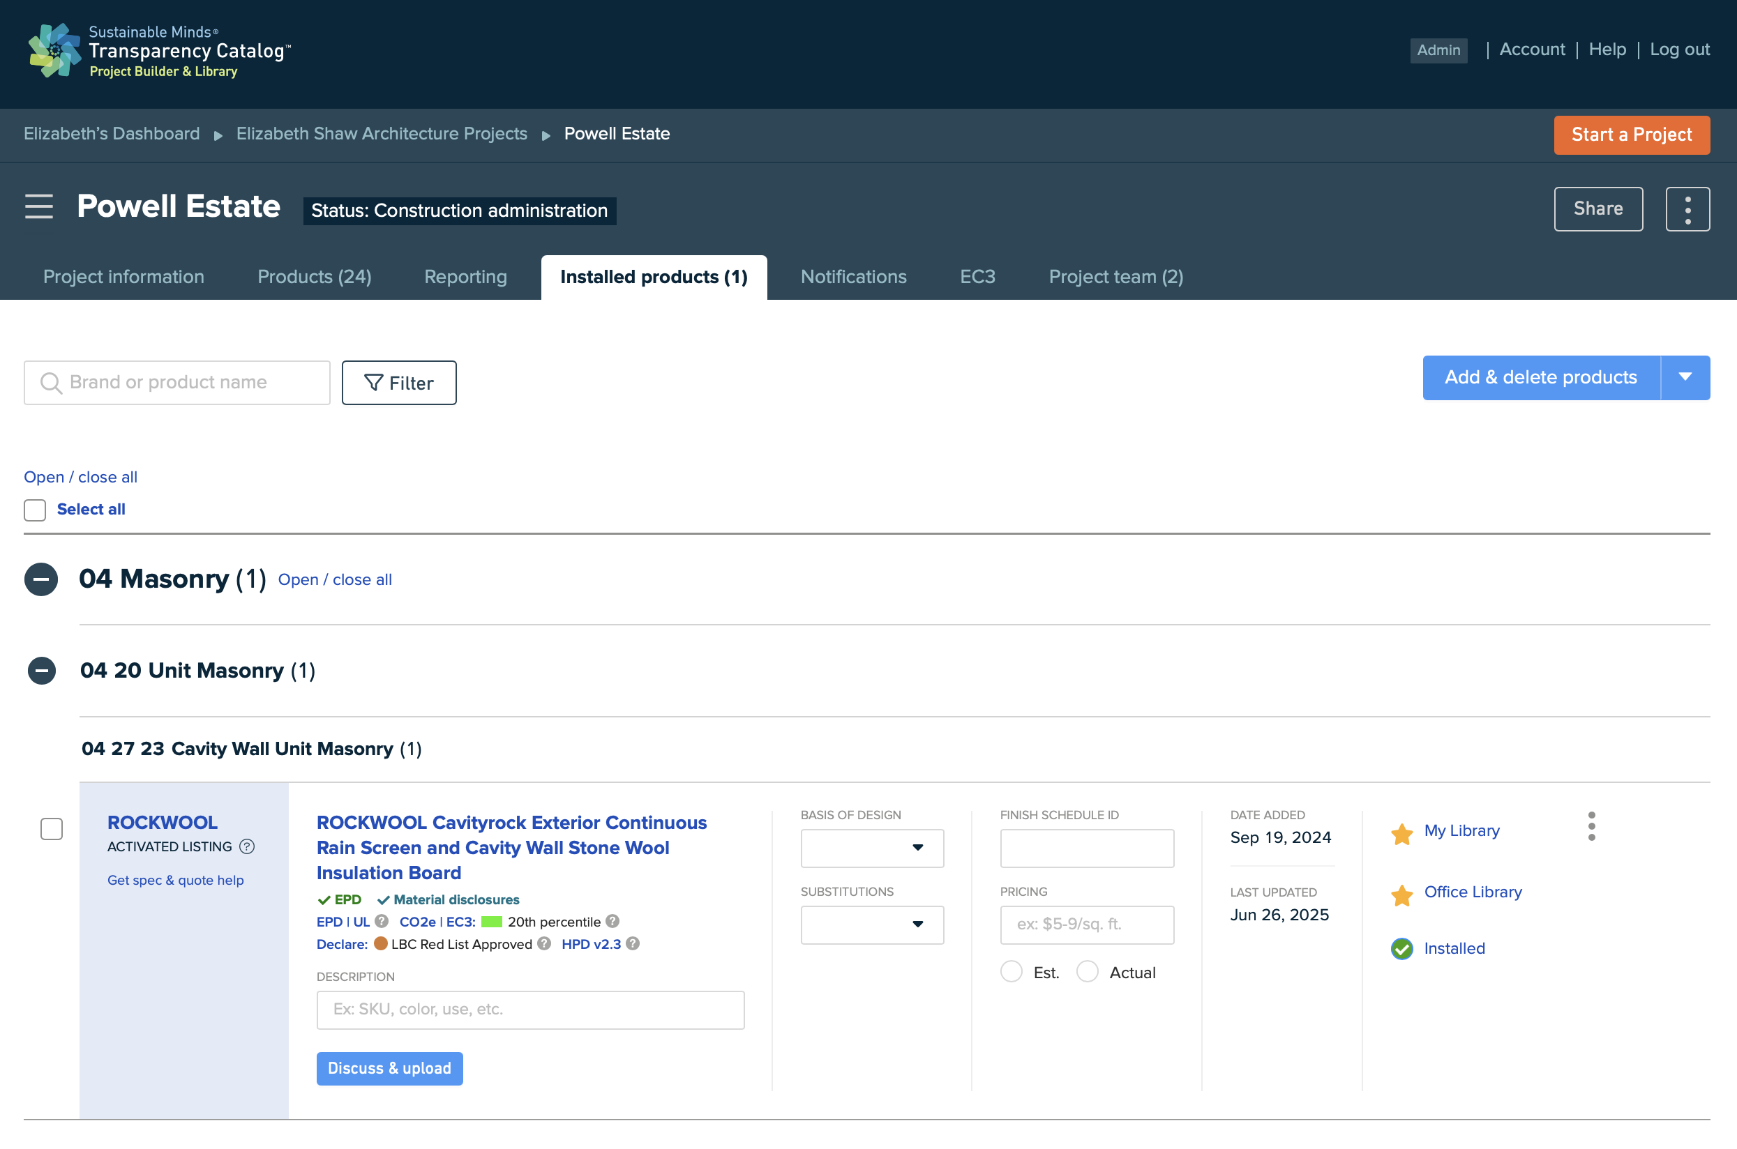Expand Add & delete products arrow menu

[x=1685, y=377]
